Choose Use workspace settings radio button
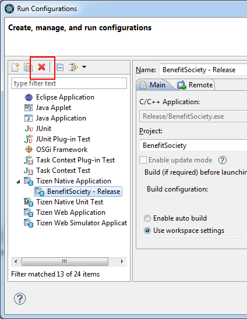 tap(147, 231)
